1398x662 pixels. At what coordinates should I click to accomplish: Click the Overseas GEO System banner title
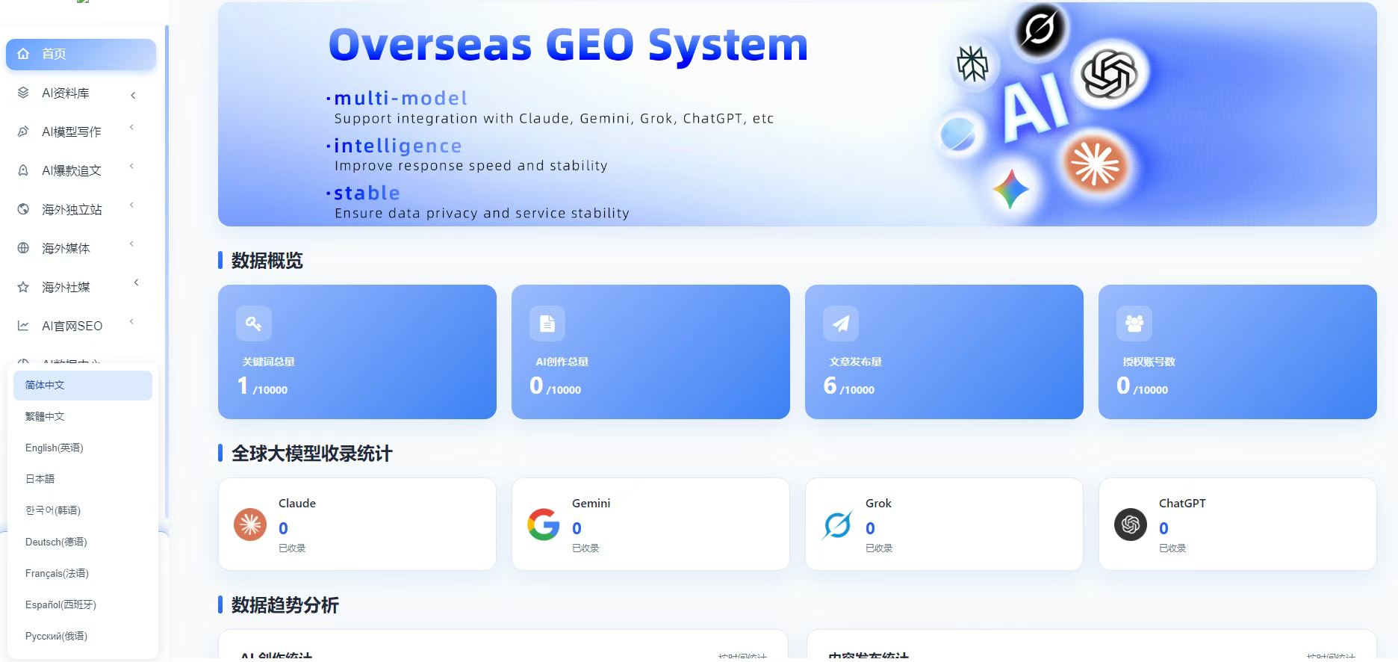(x=568, y=45)
